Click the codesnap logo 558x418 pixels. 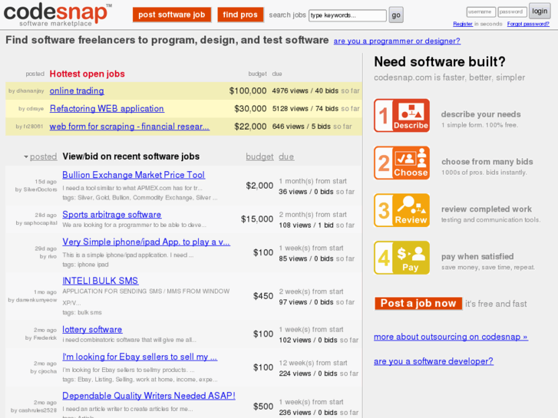(57, 15)
